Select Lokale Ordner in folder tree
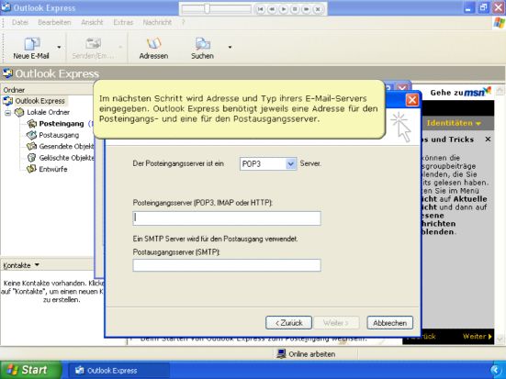Image resolution: width=506 pixels, height=379 pixels. (x=48, y=112)
